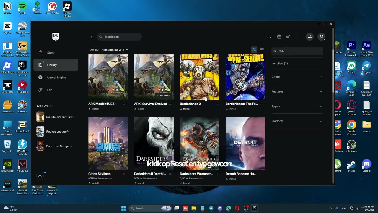The height and width of the screenshot is (213, 378).
Task: Expand the Types filter
Action: [x=297, y=106]
